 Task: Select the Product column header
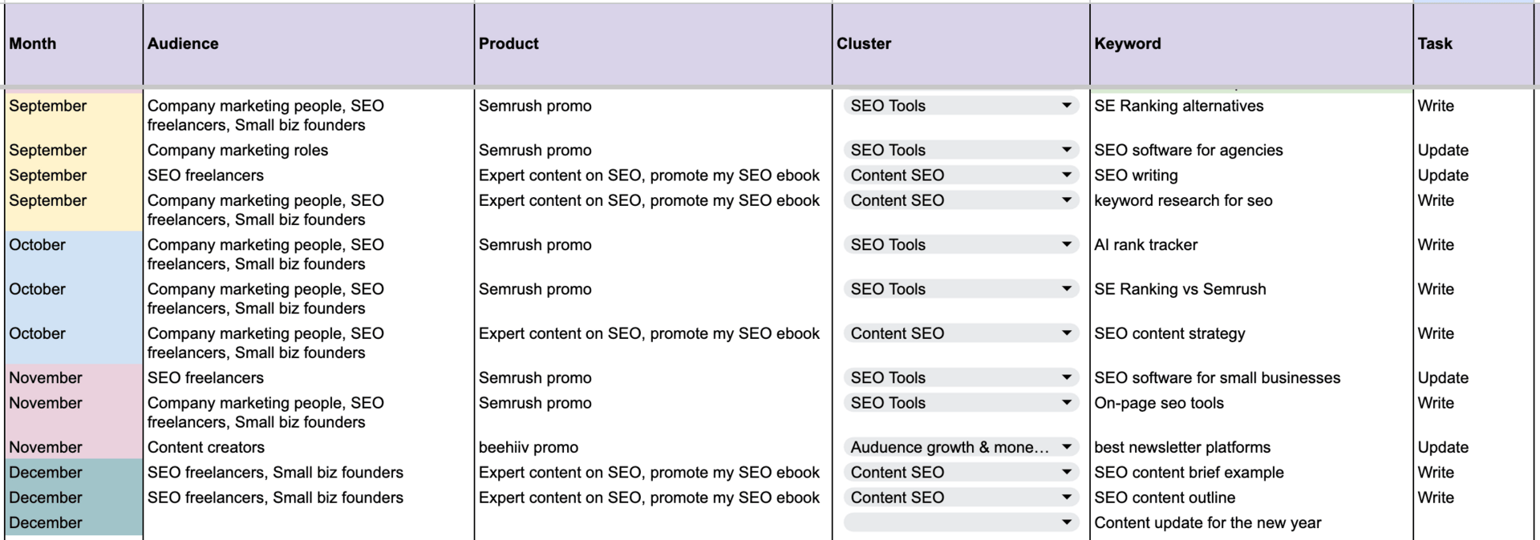click(653, 44)
